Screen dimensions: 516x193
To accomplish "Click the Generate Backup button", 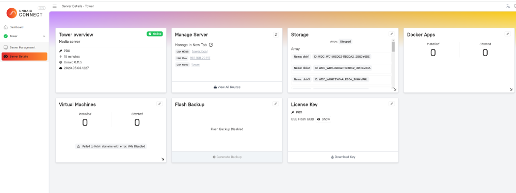I will (x=227, y=157).
